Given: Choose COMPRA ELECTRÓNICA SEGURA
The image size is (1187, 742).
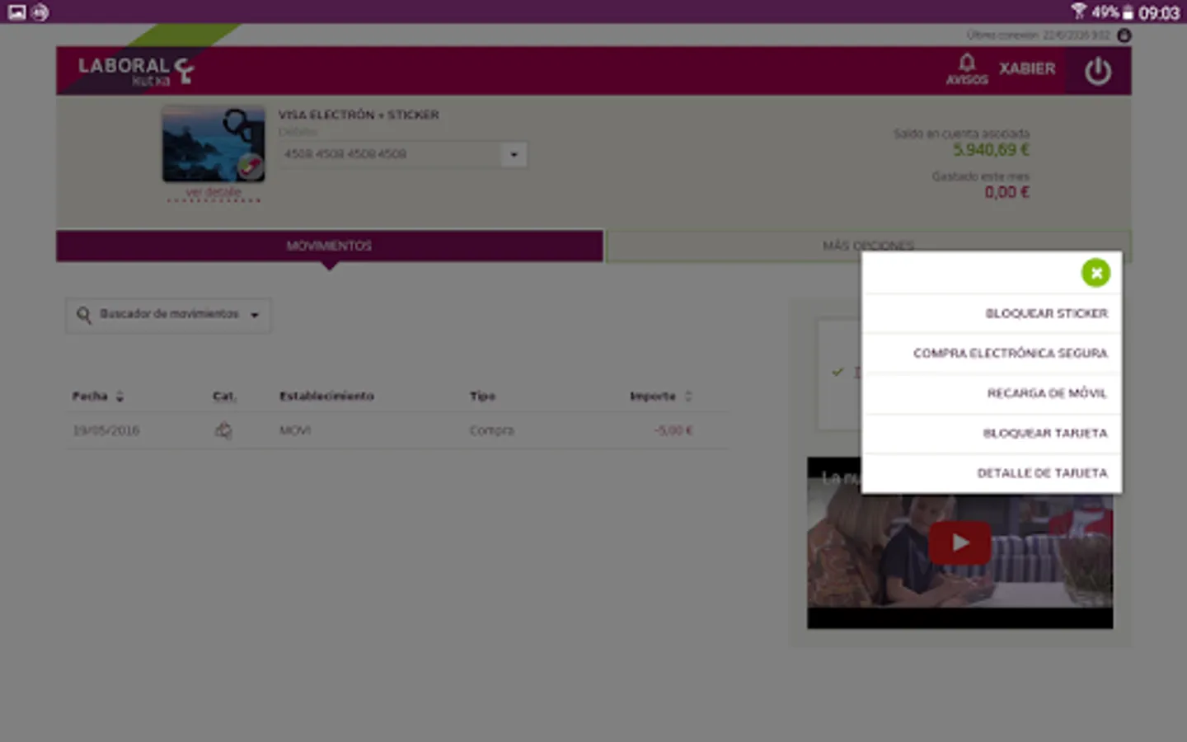Looking at the screenshot, I should [x=992, y=353].
